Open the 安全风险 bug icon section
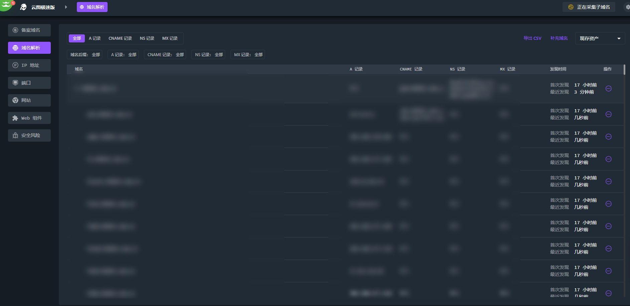The width and height of the screenshot is (630, 306). pyautogui.click(x=29, y=135)
